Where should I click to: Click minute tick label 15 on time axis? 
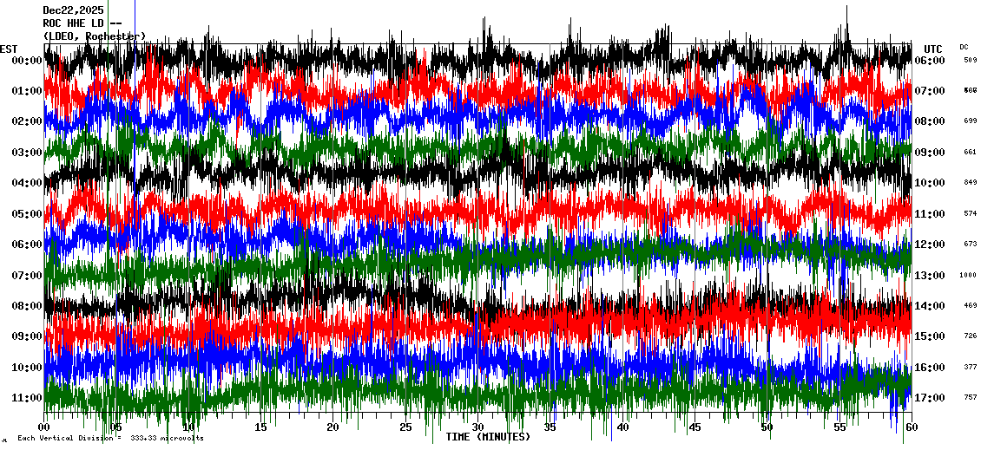point(261,427)
